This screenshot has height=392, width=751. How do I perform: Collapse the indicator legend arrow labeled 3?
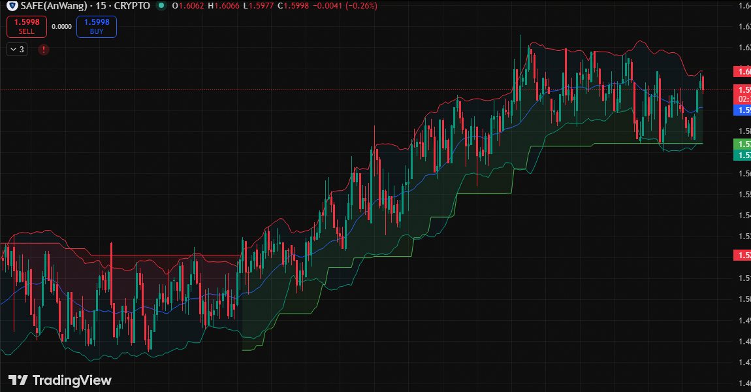tap(17, 50)
